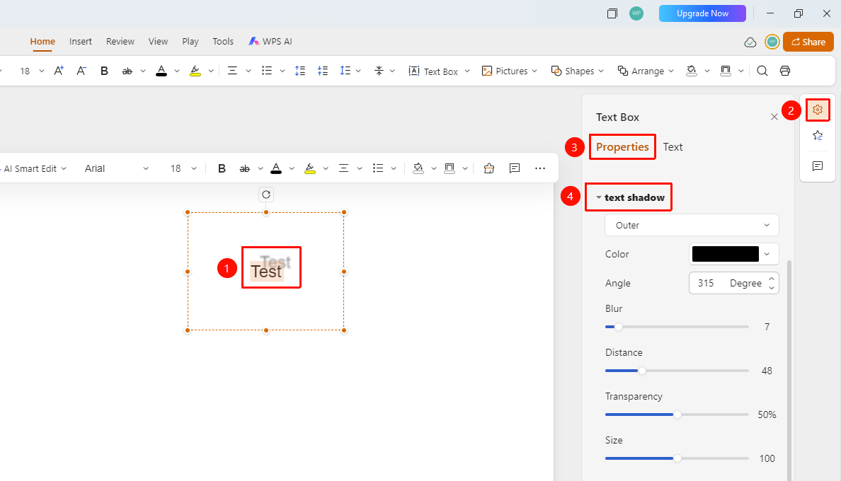Open more options (three dots) in the floating toolbar
This screenshot has width=841, height=481.
[x=540, y=168]
